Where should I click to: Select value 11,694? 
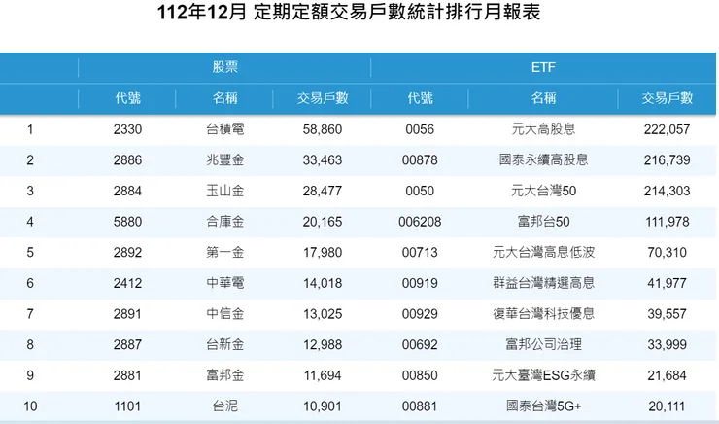point(322,375)
